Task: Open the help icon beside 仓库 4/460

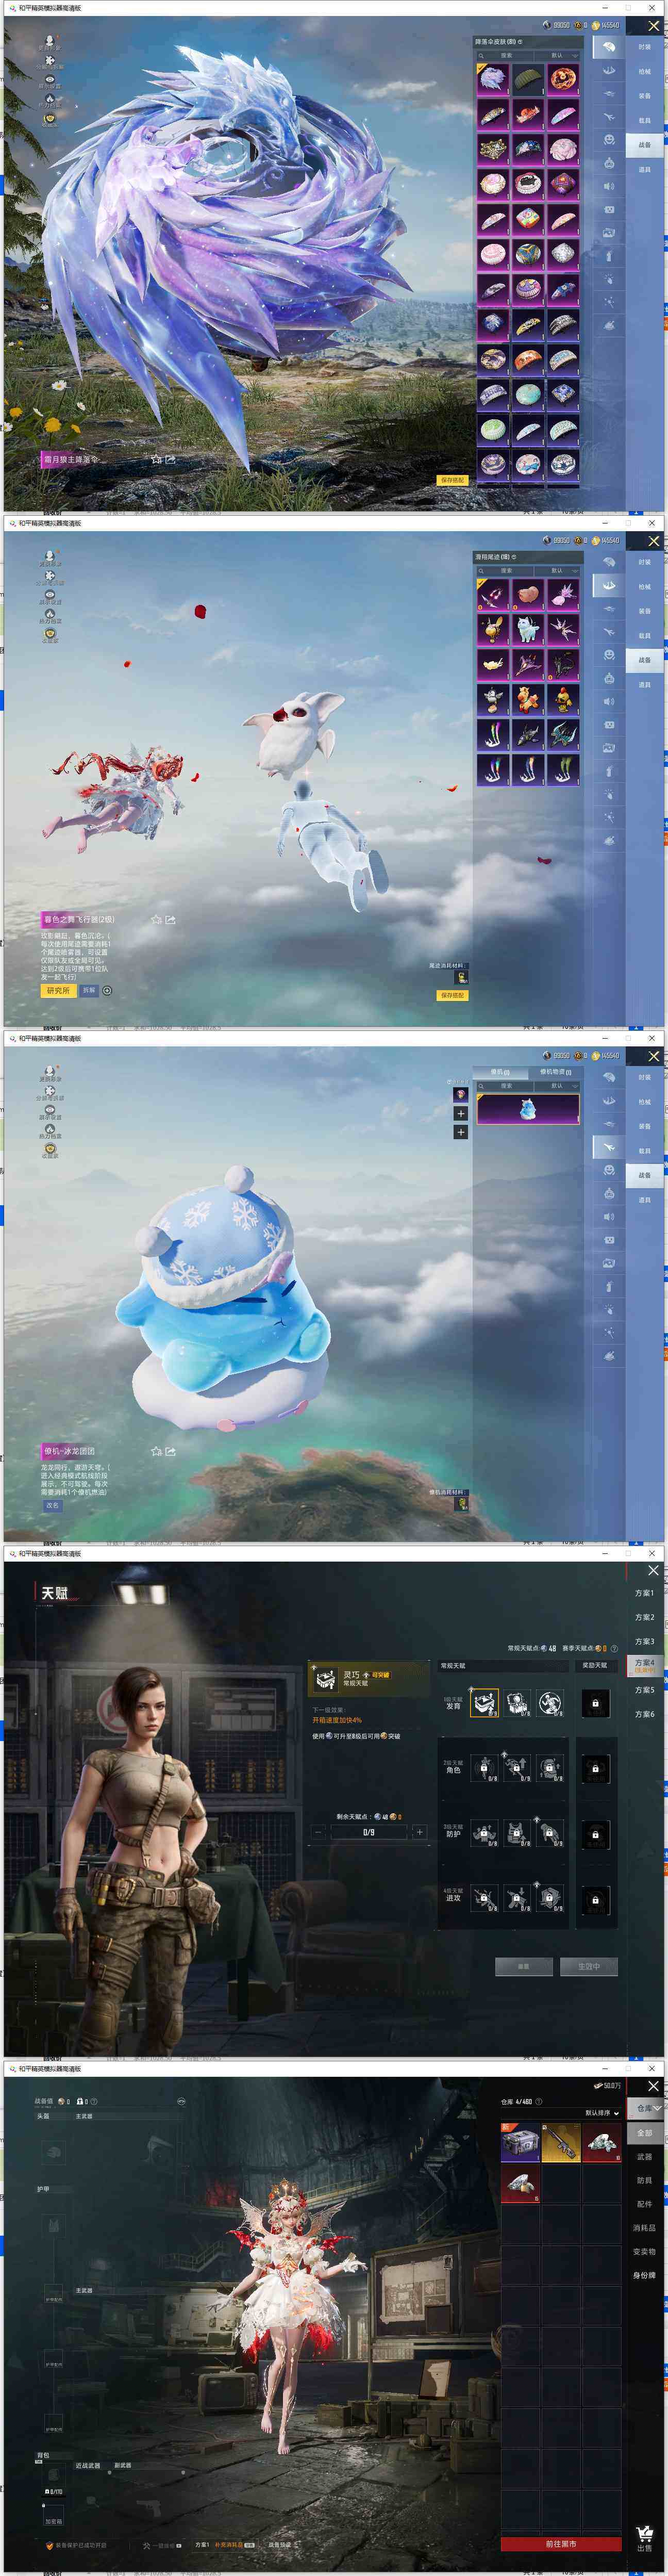Action: (539, 2101)
